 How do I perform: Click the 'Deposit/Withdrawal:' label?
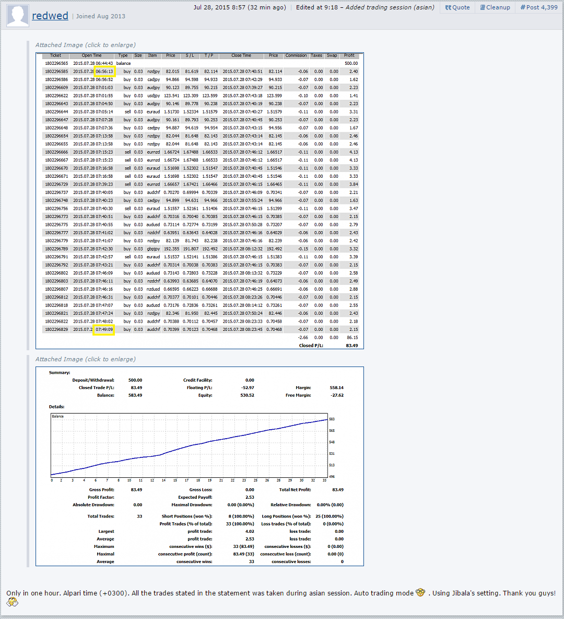click(93, 380)
